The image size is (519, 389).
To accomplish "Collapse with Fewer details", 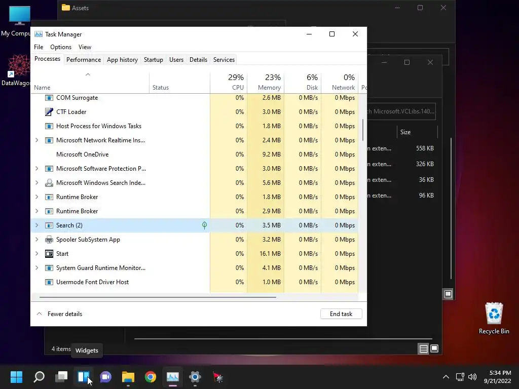I will click(60, 314).
